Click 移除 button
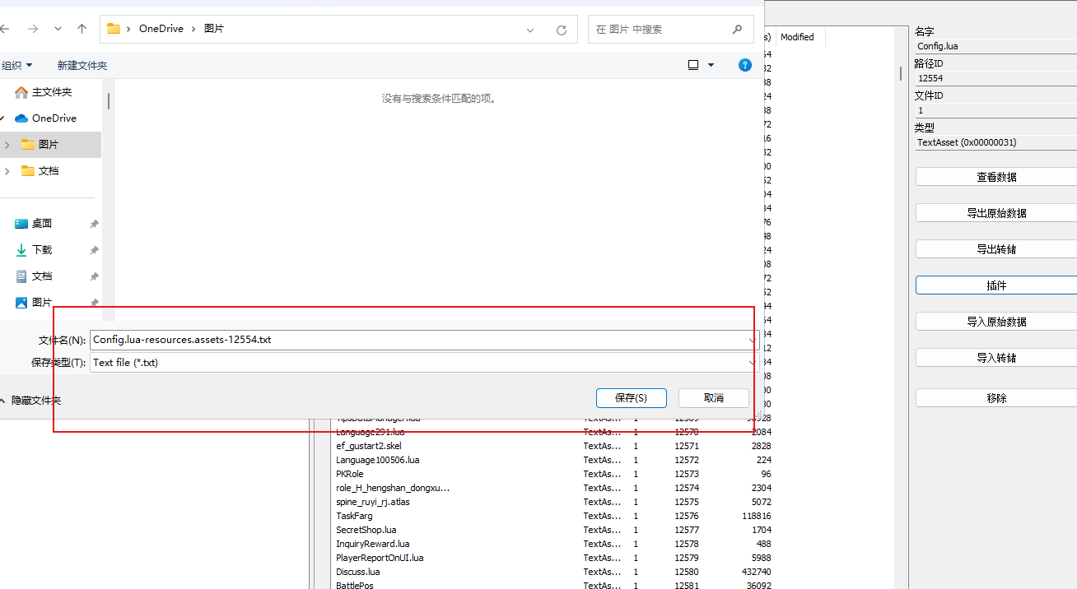Viewport: 1077px width, 589px height. pyautogui.click(x=996, y=397)
